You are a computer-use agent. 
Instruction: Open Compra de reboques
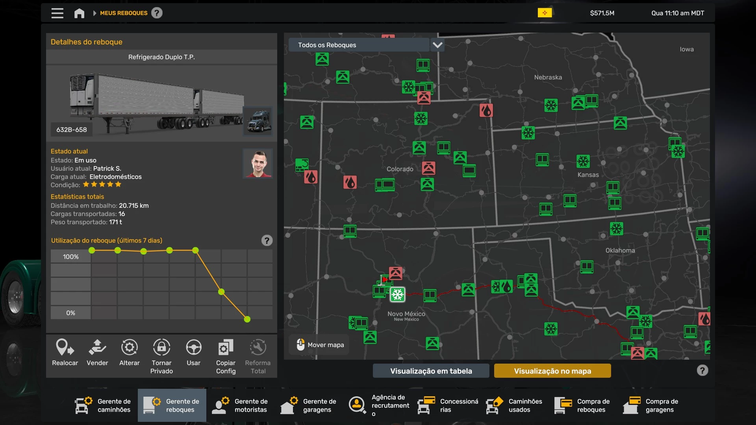click(x=583, y=405)
